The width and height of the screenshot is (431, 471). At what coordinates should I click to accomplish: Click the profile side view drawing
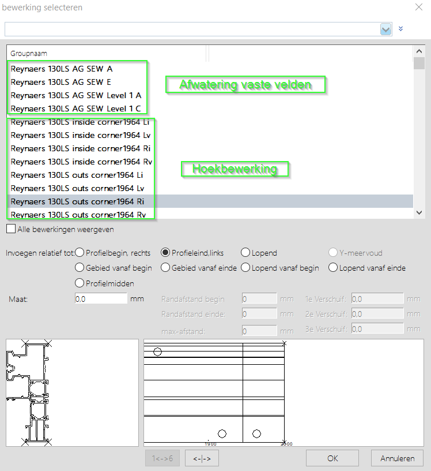tap(283, 392)
